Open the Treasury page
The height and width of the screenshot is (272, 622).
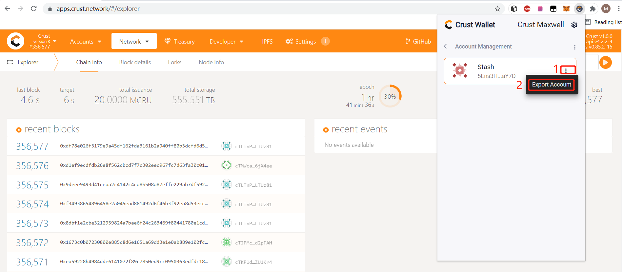point(180,41)
